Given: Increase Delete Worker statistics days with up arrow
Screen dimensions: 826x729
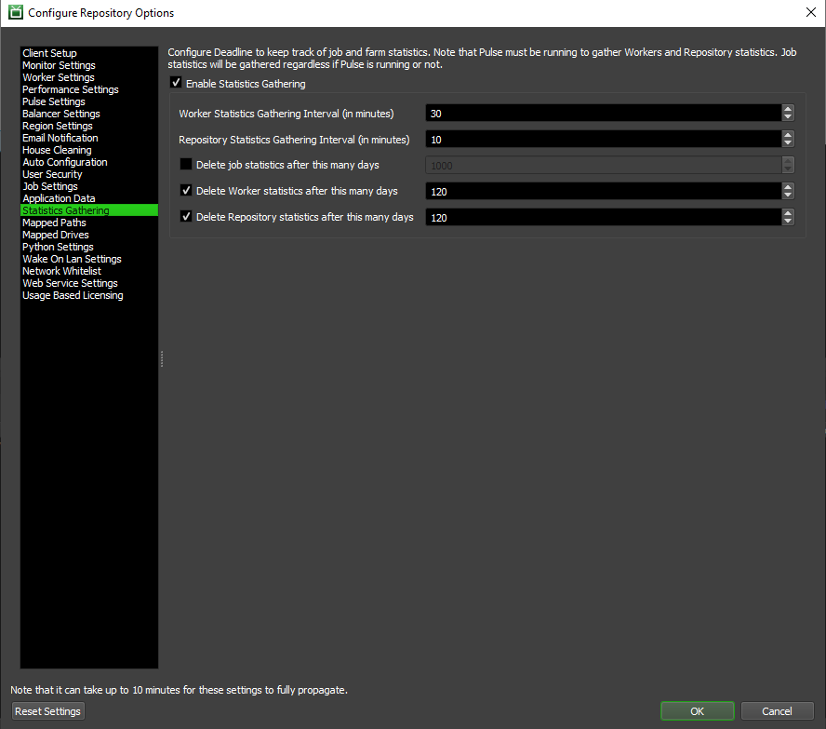Looking at the screenshot, I should click(788, 186).
